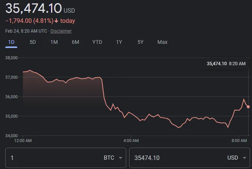Click the current price dot on chart
252x169 pixels.
click(x=248, y=107)
